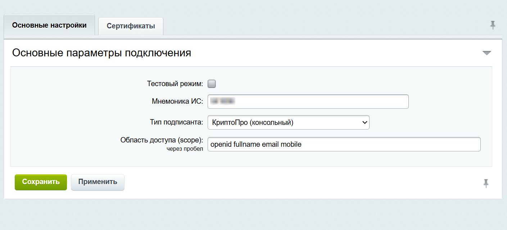Click the через пробел hint text
Viewport: 507px width, 230px height.
[x=185, y=149]
